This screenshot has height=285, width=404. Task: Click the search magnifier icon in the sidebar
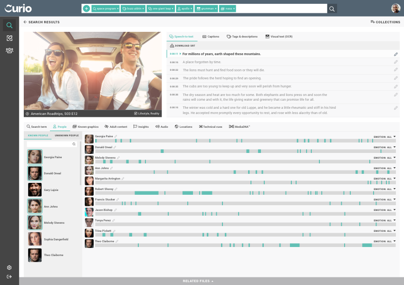pyautogui.click(x=10, y=26)
